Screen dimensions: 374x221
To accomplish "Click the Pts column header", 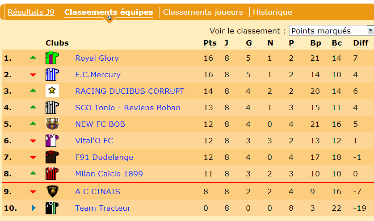I will [x=210, y=43].
